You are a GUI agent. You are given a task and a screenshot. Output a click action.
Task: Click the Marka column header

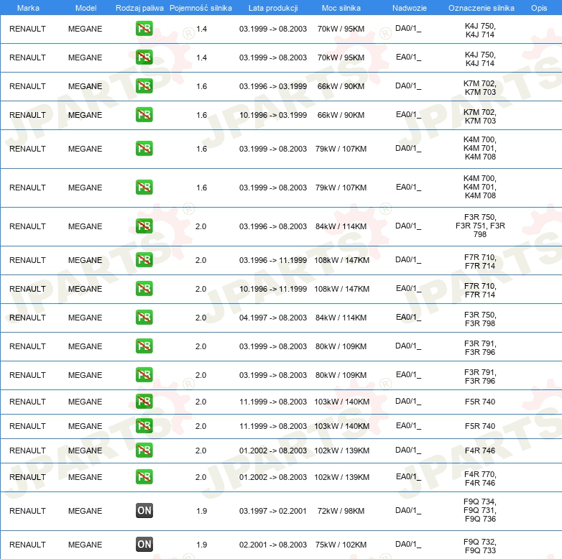click(28, 7)
